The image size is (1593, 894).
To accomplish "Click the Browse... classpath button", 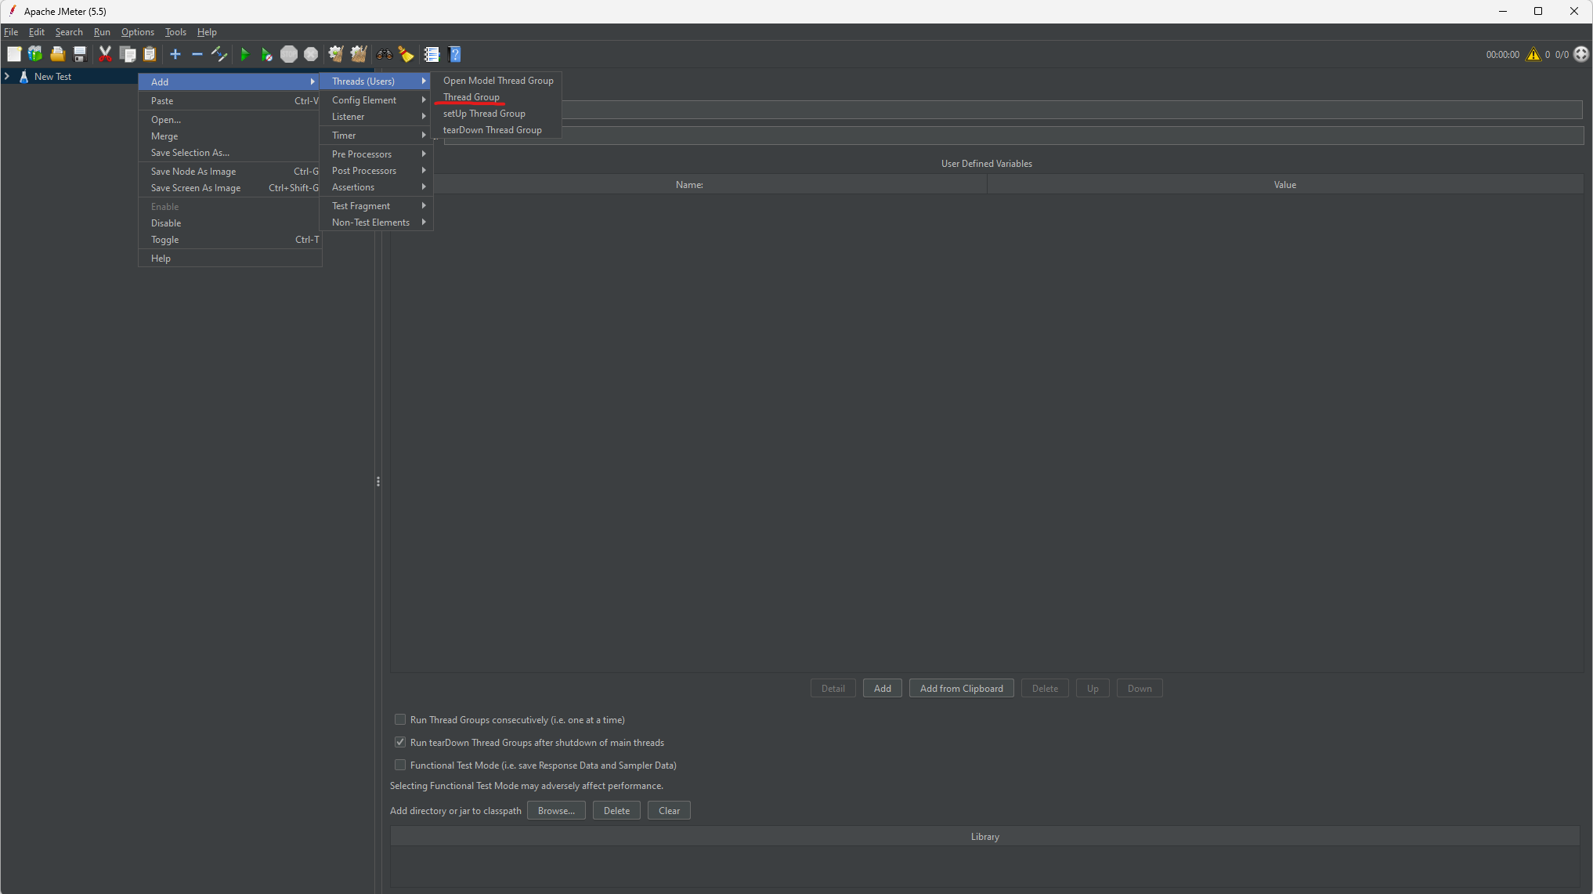I will tap(556, 810).
